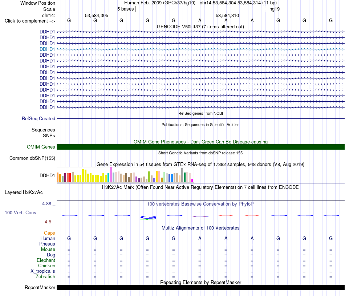
Task: Select the X_tropicalis alignment row label
Action: coord(43,271)
